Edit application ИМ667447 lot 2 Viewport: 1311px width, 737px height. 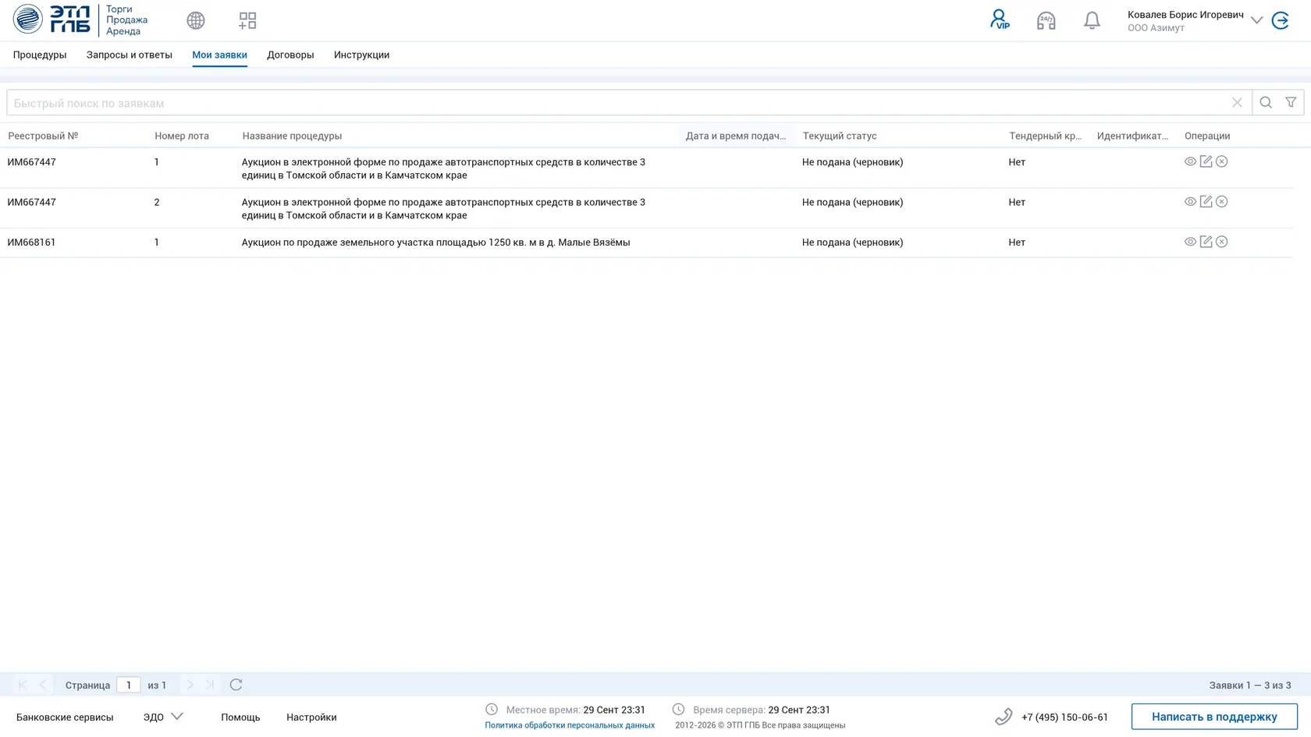pos(1206,201)
